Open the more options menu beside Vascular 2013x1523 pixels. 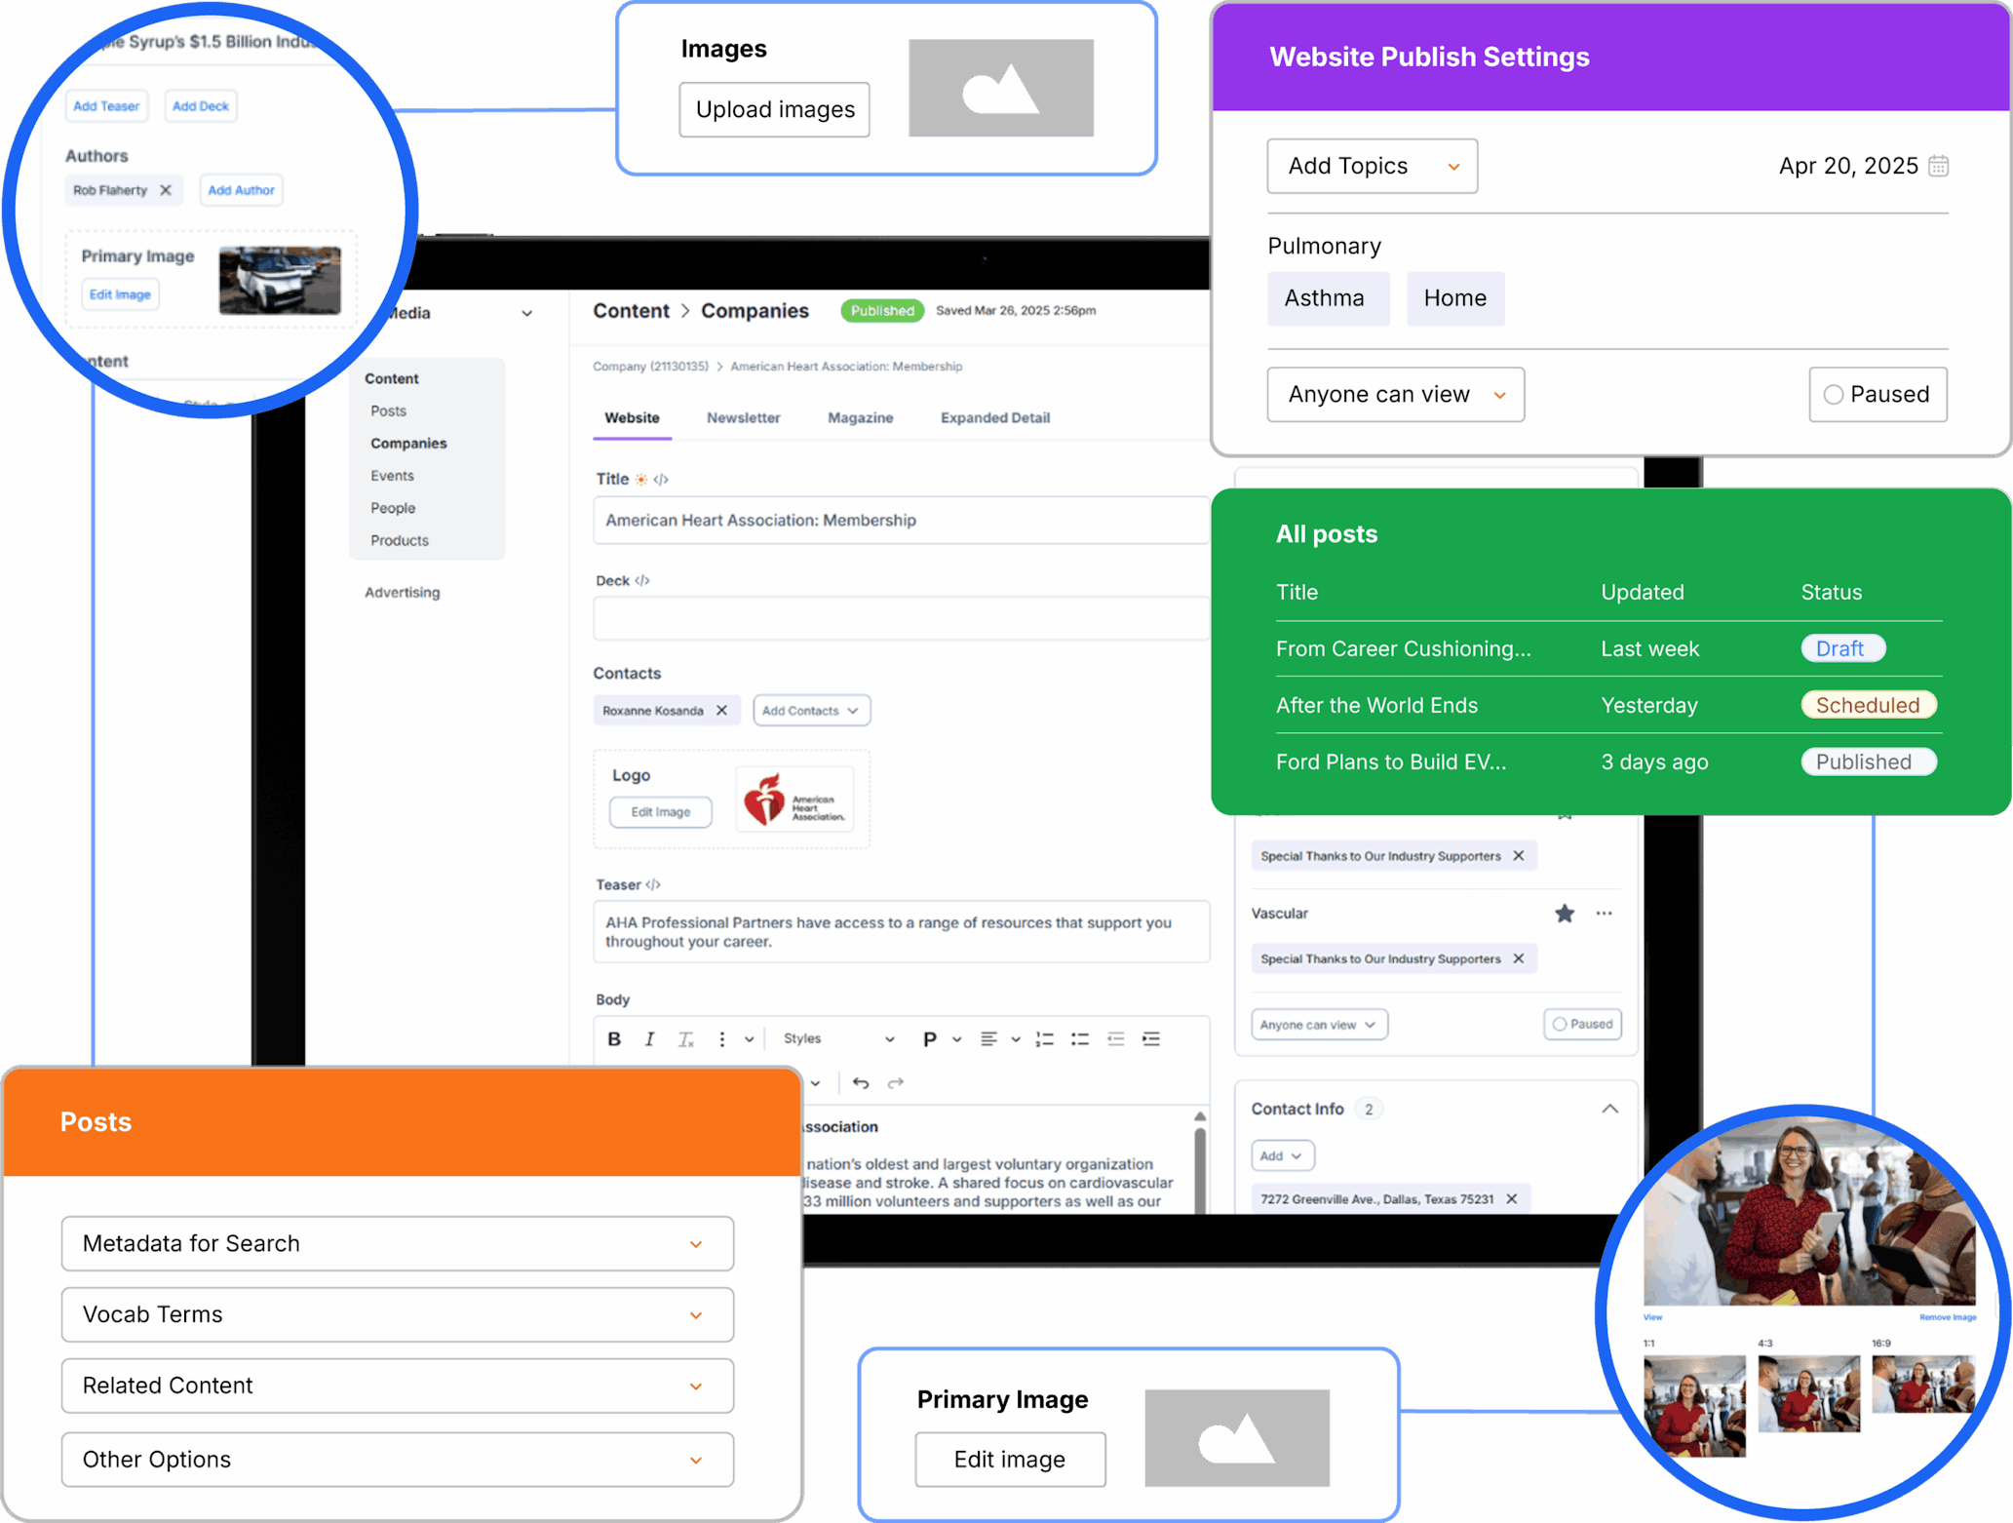pyautogui.click(x=1605, y=914)
